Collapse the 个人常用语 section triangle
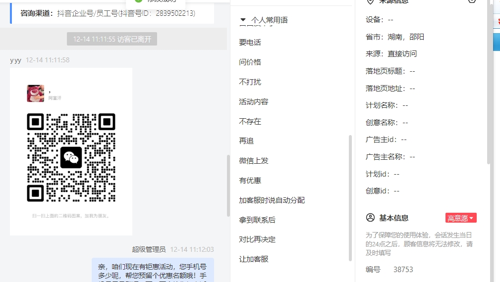The image size is (500, 282). 243,20
